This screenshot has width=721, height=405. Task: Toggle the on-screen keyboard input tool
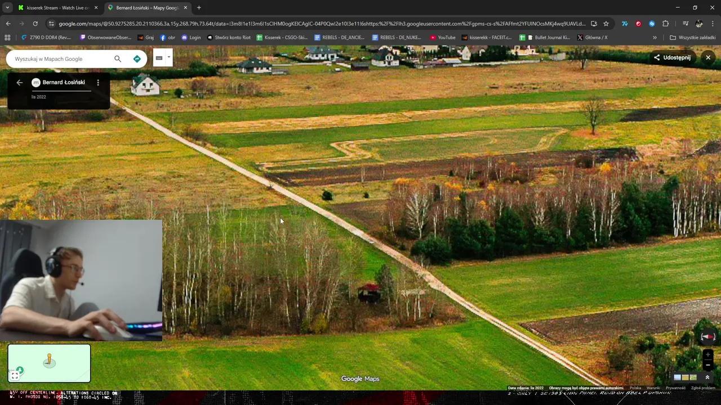[159, 57]
